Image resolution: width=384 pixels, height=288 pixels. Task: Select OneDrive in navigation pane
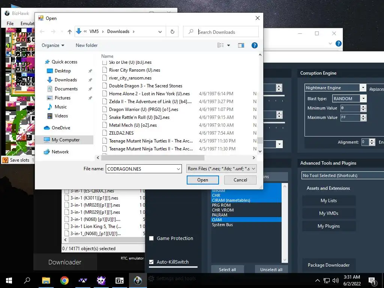click(61, 128)
